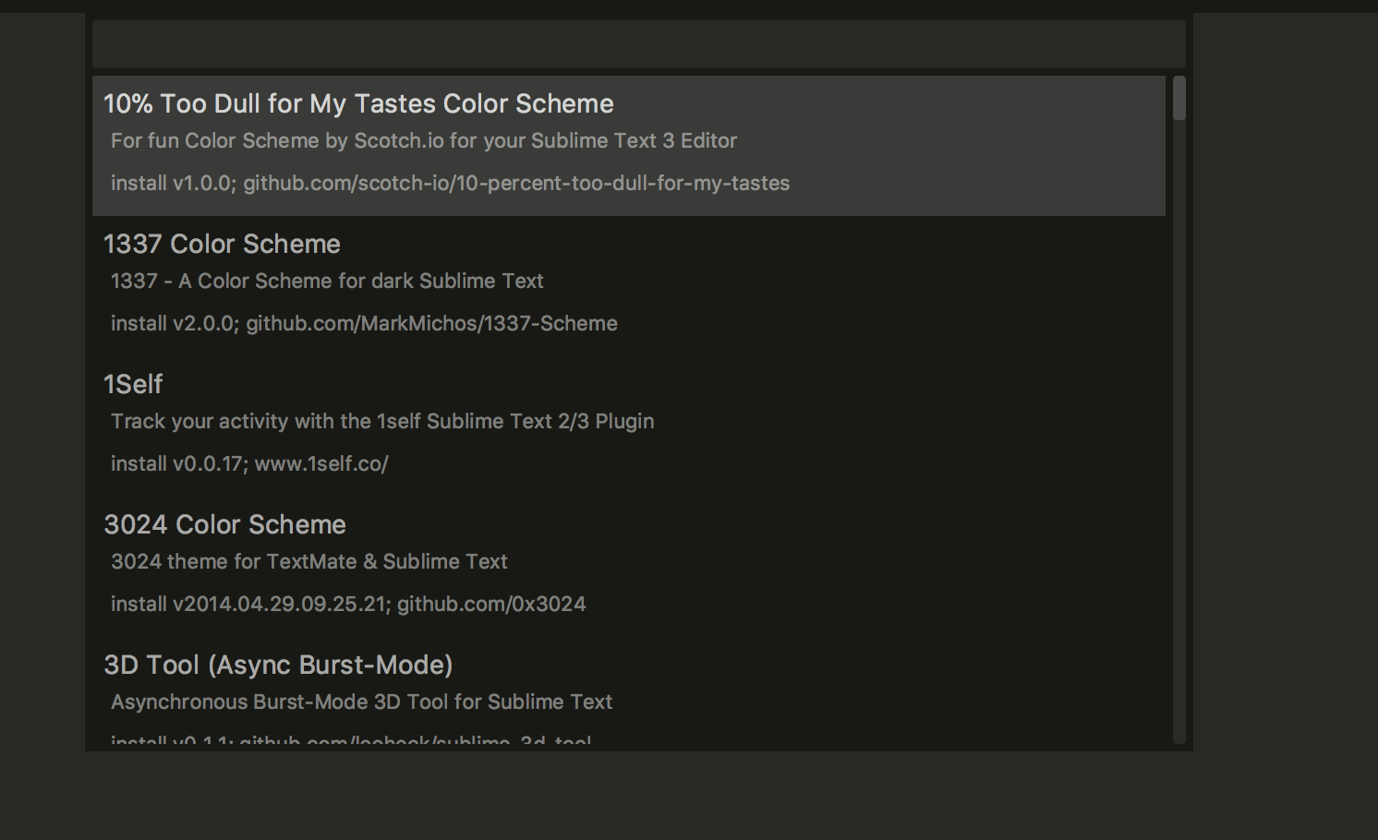
Task: Select the 1337 Color Scheme package
Action: tap(629, 286)
